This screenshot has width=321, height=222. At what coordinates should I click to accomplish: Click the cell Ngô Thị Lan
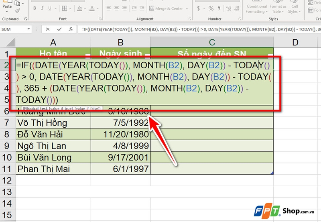53,146
